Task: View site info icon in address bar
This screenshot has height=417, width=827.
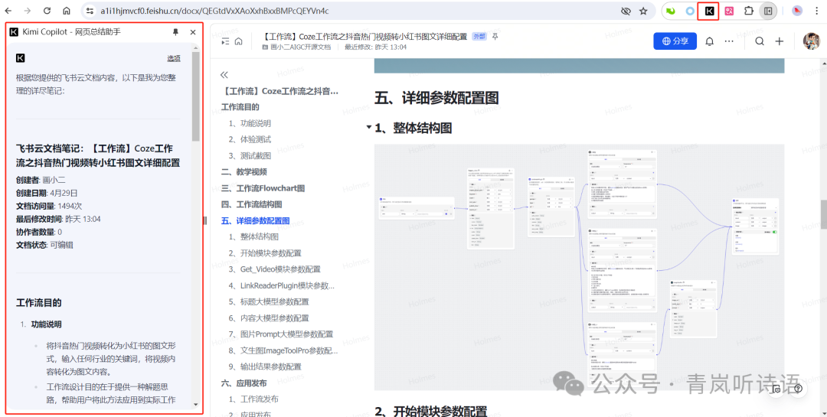Action: click(90, 11)
